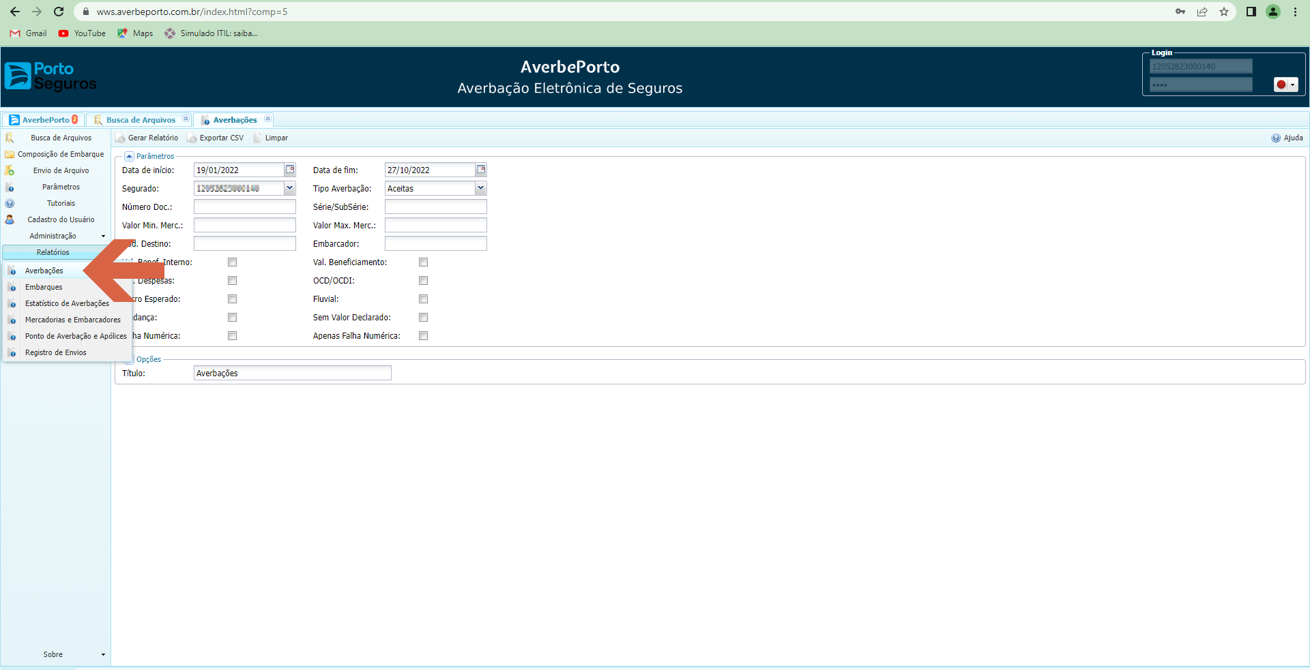Collapse the Parâmetros section
The image size is (1310, 670).
[129, 156]
